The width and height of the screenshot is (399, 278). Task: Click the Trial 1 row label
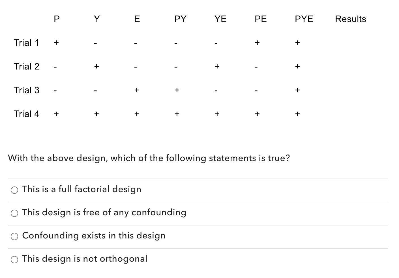[26, 42]
